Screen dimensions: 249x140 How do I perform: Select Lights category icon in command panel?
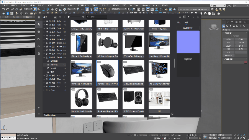230,26
